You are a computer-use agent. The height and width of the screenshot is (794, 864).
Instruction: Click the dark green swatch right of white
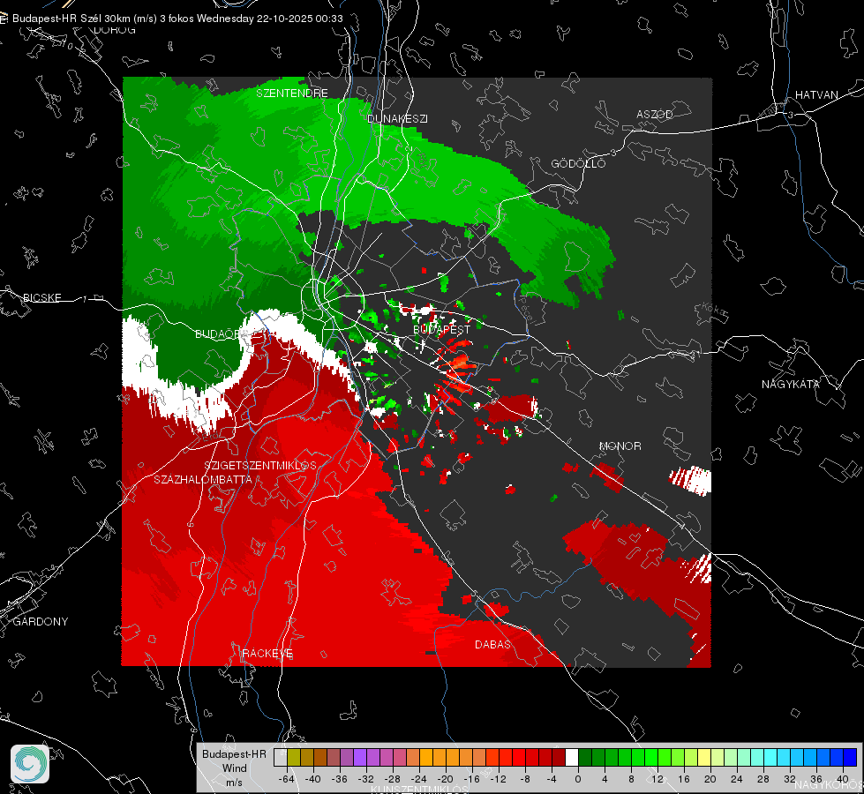(585, 757)
